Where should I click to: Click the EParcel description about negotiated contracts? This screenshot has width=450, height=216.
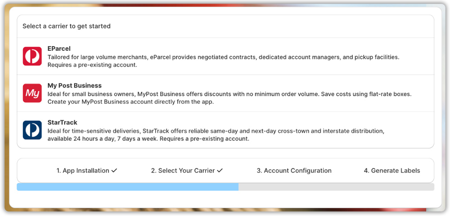pos(223,61)
